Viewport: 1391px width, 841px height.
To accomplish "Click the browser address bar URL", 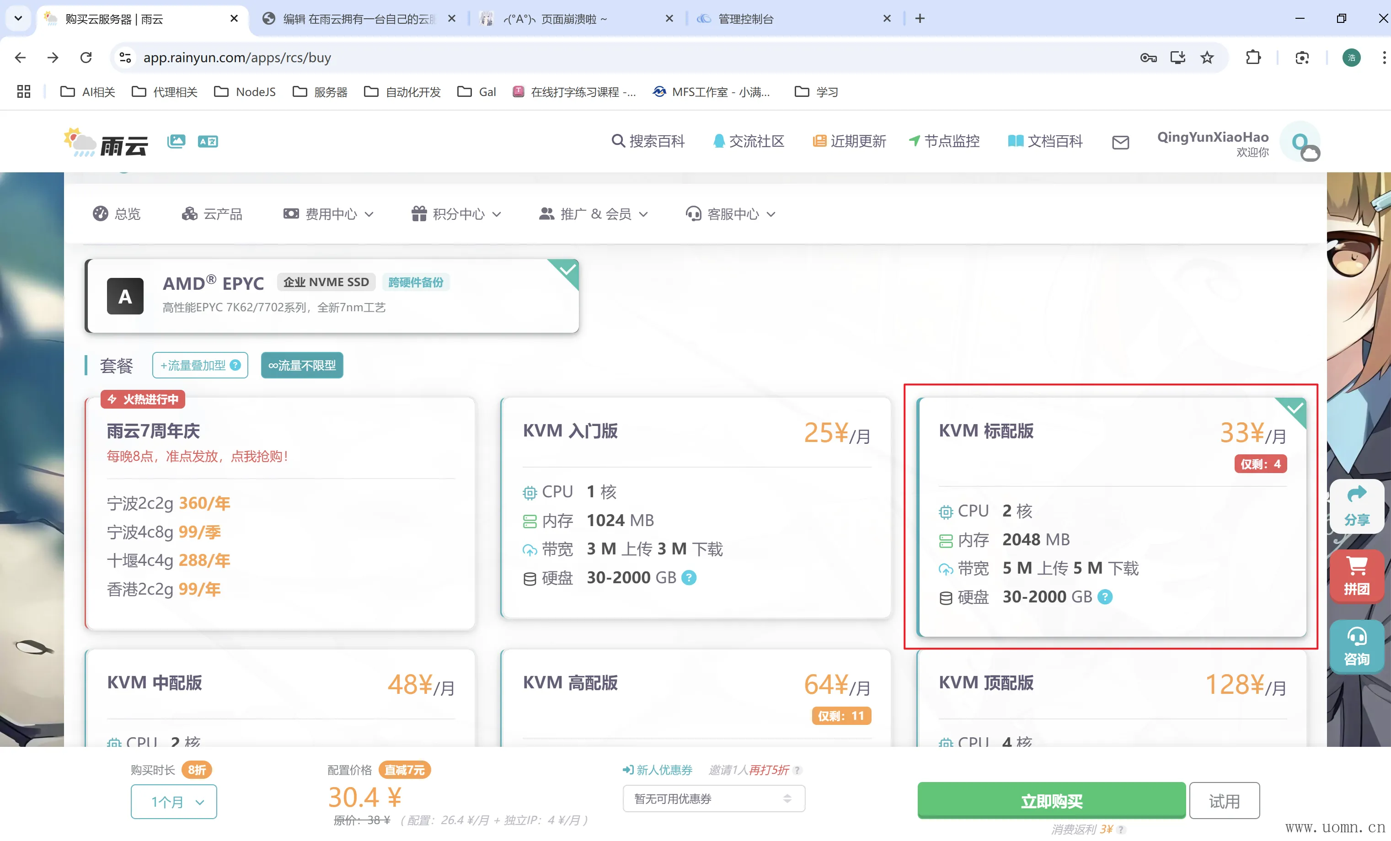I will pyautogui.click(x=237, y=58).
